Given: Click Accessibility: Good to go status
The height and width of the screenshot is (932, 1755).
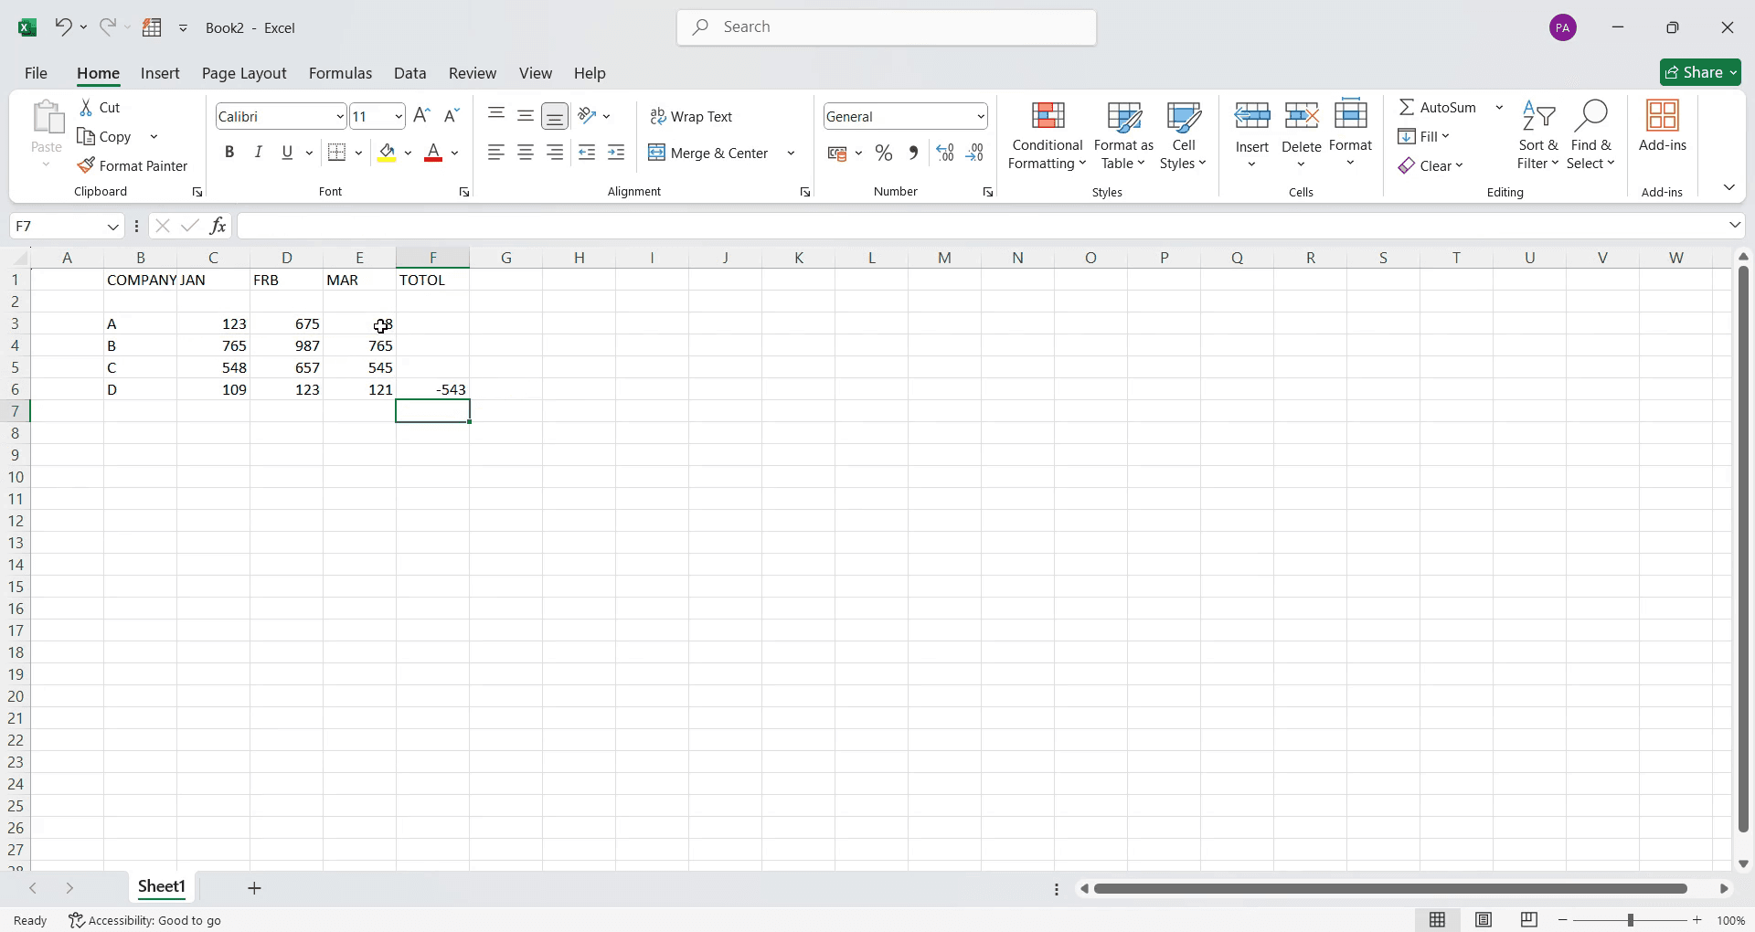Looking at the screenshot, I should pyautogui.click(x=145, y=920).
